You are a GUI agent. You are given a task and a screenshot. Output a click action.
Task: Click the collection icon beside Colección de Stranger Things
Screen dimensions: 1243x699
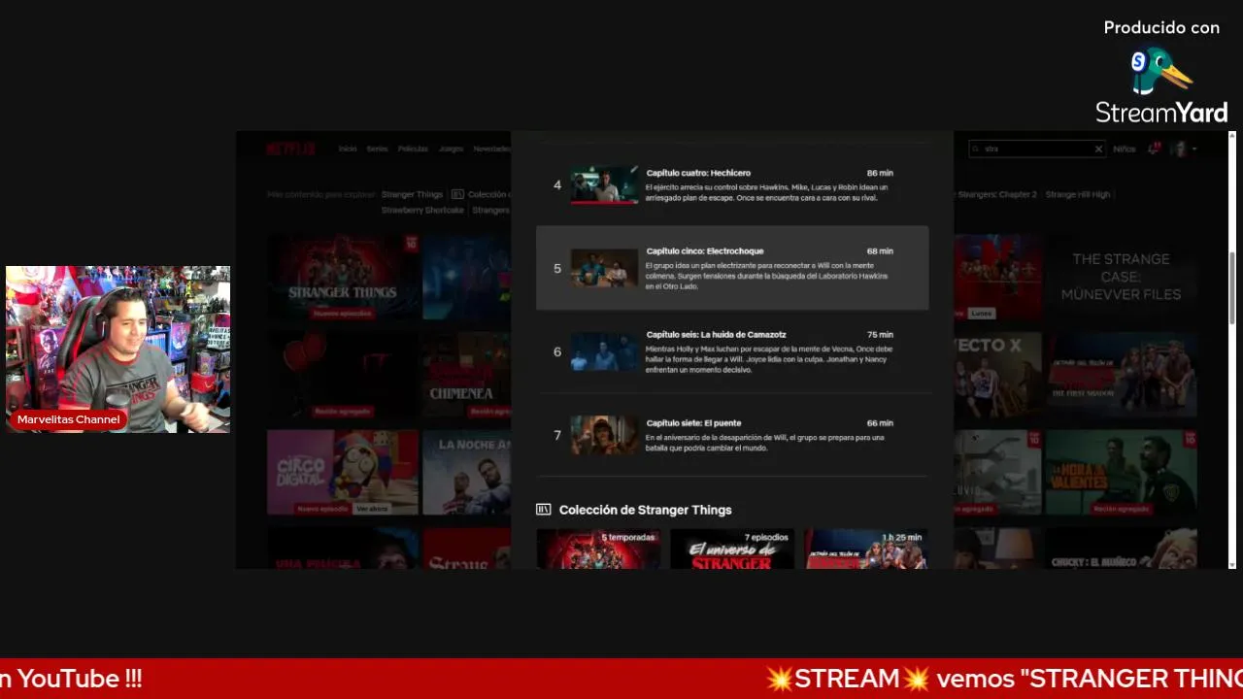pos(544,510)
